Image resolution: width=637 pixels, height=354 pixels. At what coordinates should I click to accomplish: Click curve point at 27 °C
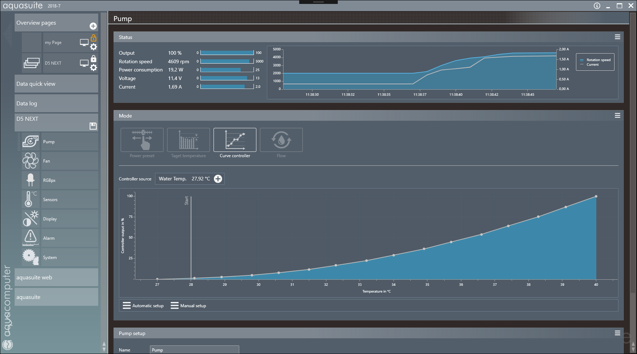coord(157,279)
